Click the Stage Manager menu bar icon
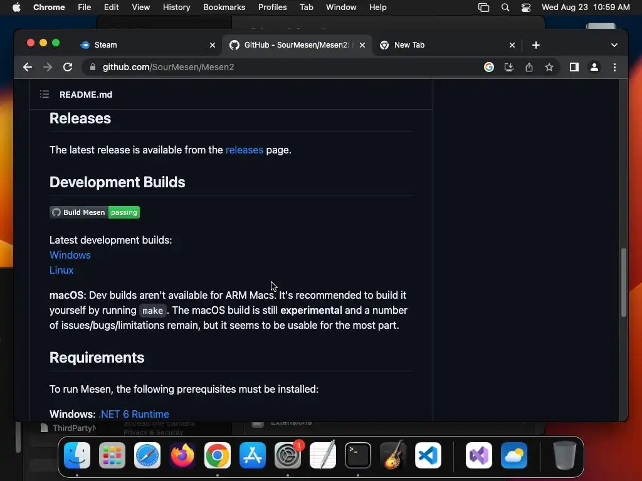 point(483,8)
